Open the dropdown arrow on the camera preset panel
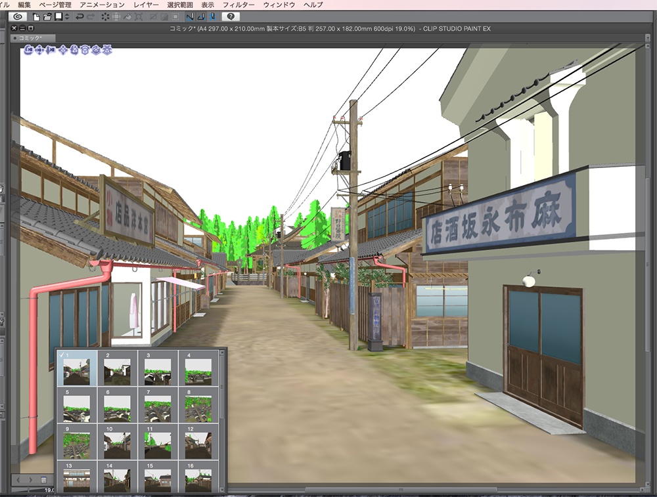The width and height of the screenshot is (657, 497). (222, 489)
